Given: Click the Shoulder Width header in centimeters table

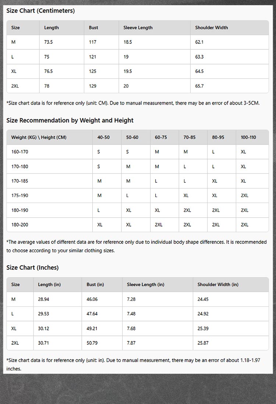Looking at the screenshot, I should coord(211,28).
